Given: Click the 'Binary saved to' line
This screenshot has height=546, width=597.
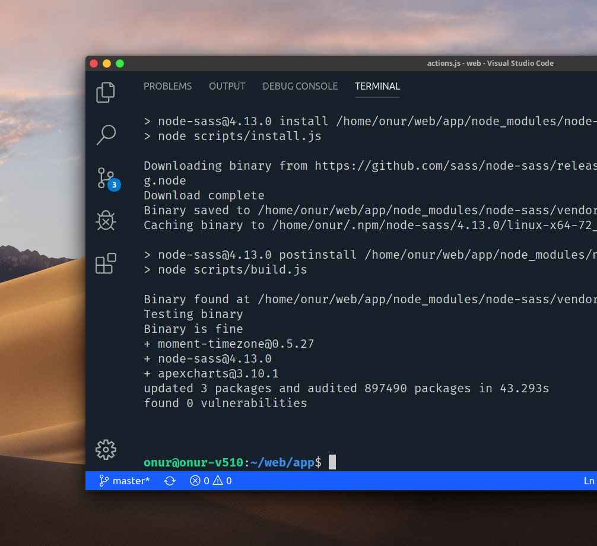Looking at the screenshot, I should [x=370, y=210].
